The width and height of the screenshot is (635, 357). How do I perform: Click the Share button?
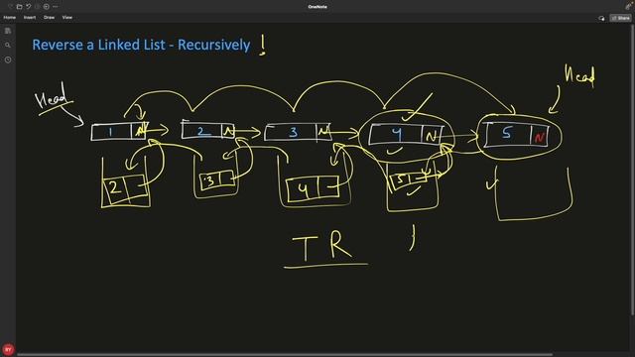[620, 18]
